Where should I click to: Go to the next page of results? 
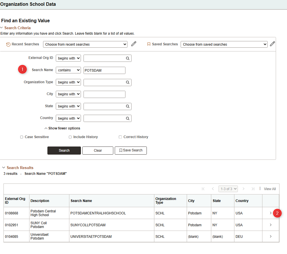point(243,189)
